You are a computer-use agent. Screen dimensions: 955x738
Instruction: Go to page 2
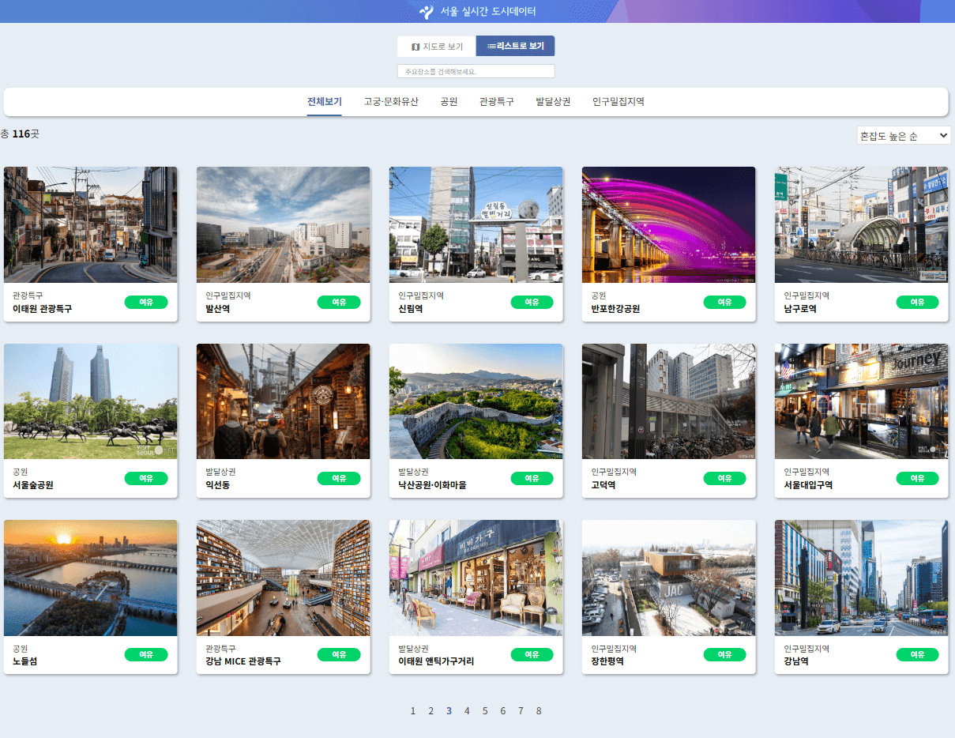coord(431,711)
